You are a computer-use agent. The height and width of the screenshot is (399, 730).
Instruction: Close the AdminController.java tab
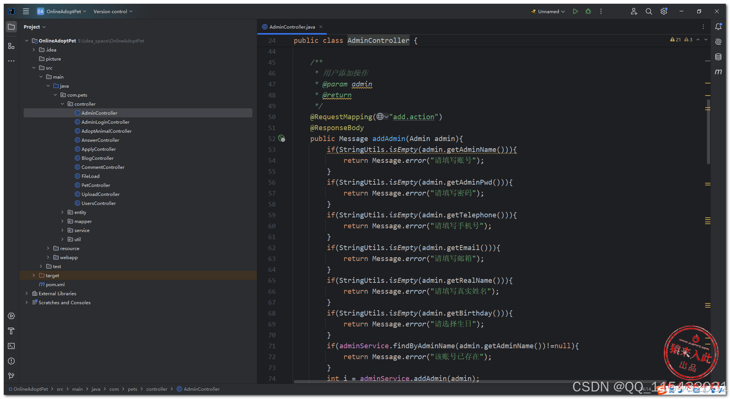coord(321,27)
